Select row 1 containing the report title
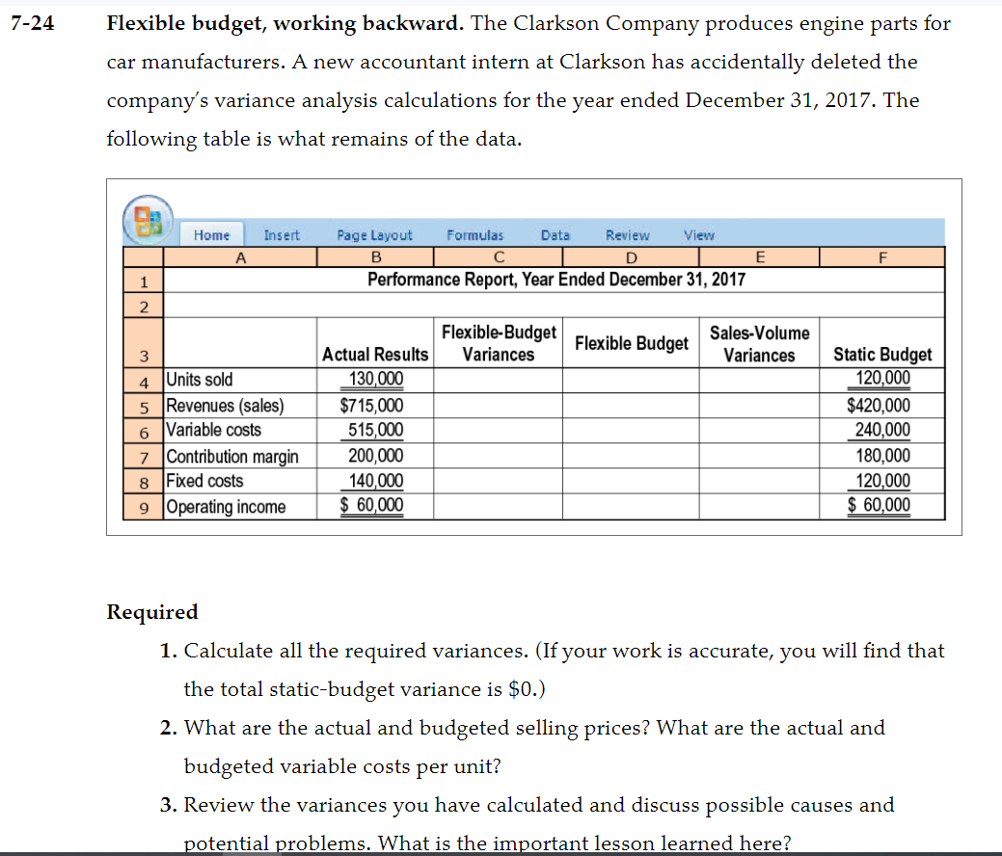This screenshot has height=856, width=1002. tap(143, 279)
